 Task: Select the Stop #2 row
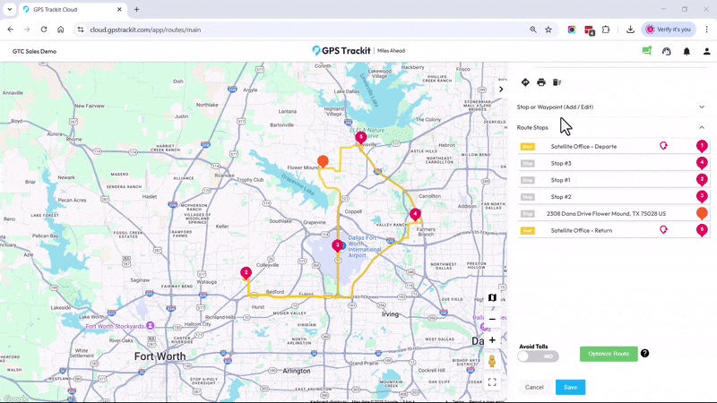(614, 197)
